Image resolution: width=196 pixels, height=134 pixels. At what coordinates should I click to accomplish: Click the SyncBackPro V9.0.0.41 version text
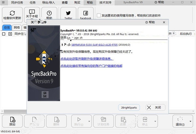[x=79, y=30]
